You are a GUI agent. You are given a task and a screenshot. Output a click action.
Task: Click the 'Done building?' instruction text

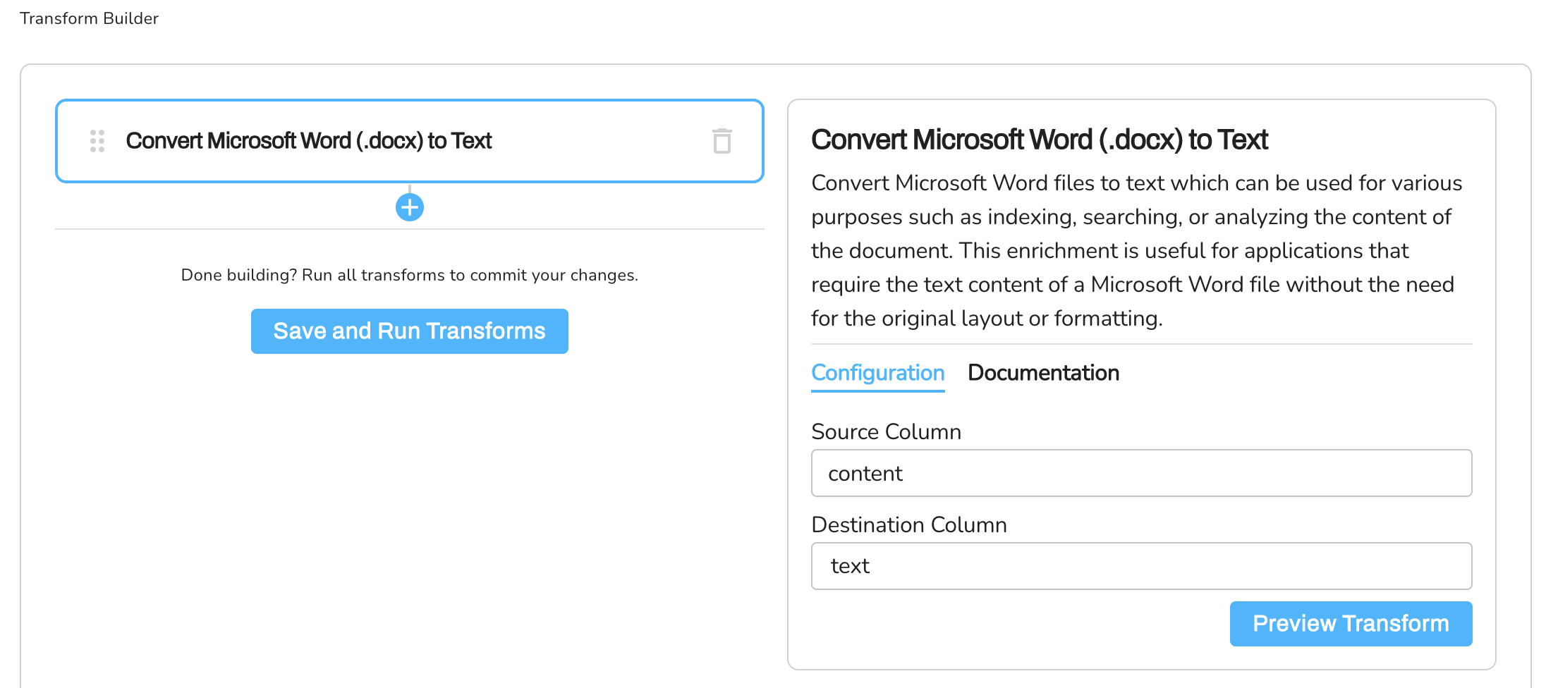(410, 275)
